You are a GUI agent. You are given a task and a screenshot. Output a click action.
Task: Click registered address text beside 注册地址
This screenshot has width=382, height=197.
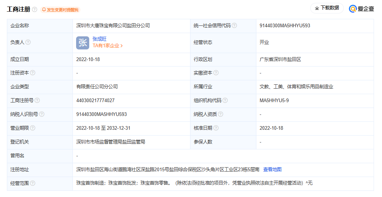[x=168, y=169]
